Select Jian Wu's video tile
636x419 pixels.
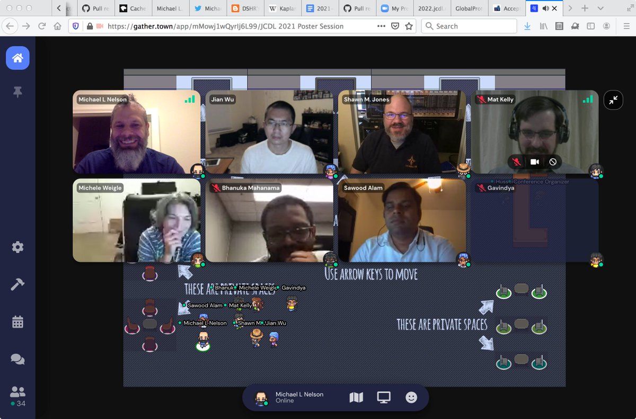click(269, 132)
